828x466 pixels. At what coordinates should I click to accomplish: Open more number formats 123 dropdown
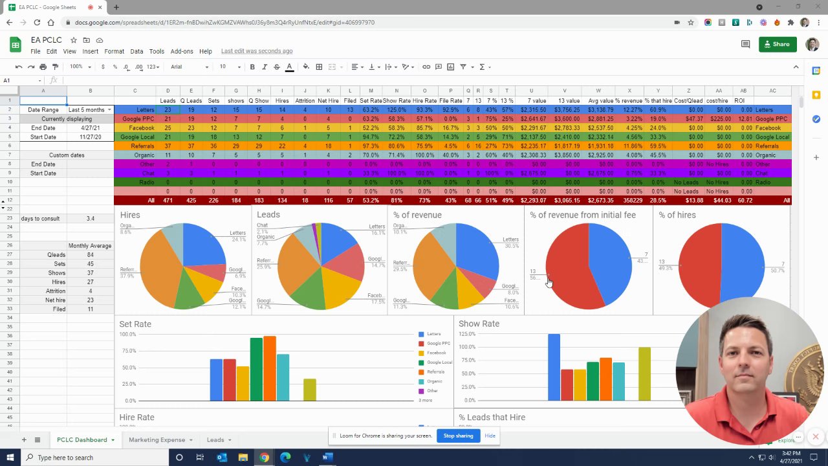153,67
